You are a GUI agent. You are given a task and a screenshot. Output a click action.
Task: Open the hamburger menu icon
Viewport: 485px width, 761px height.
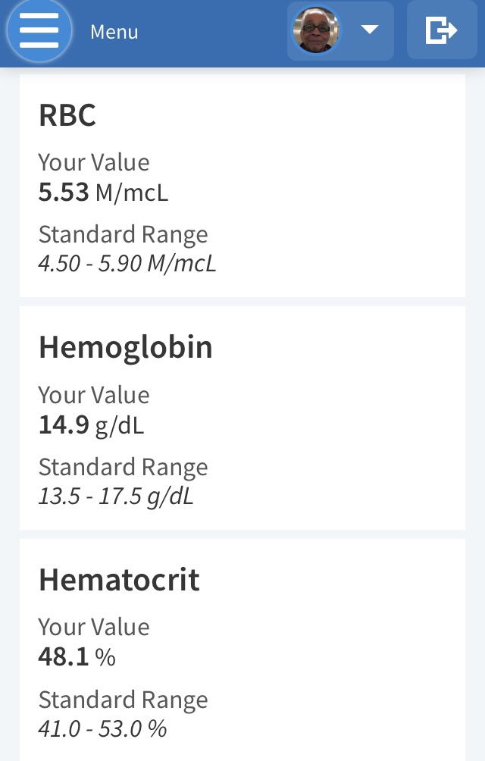pyautogui.click(x=39, y=31)
